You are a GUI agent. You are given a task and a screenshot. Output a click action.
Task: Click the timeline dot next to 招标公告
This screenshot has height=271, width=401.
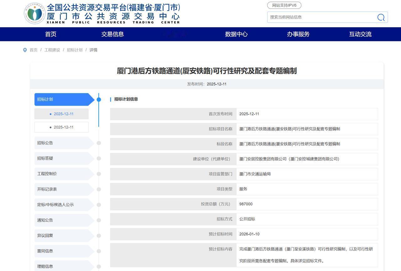(x=99, y=143)
